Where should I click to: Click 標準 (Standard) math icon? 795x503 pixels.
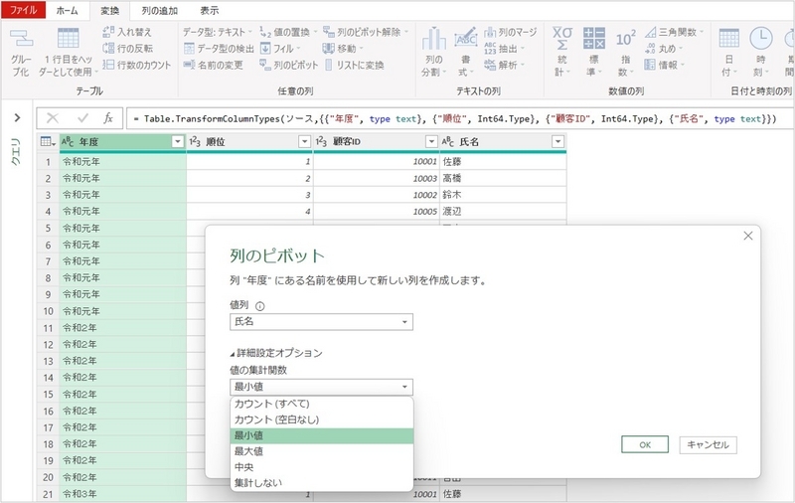(593, 39)
